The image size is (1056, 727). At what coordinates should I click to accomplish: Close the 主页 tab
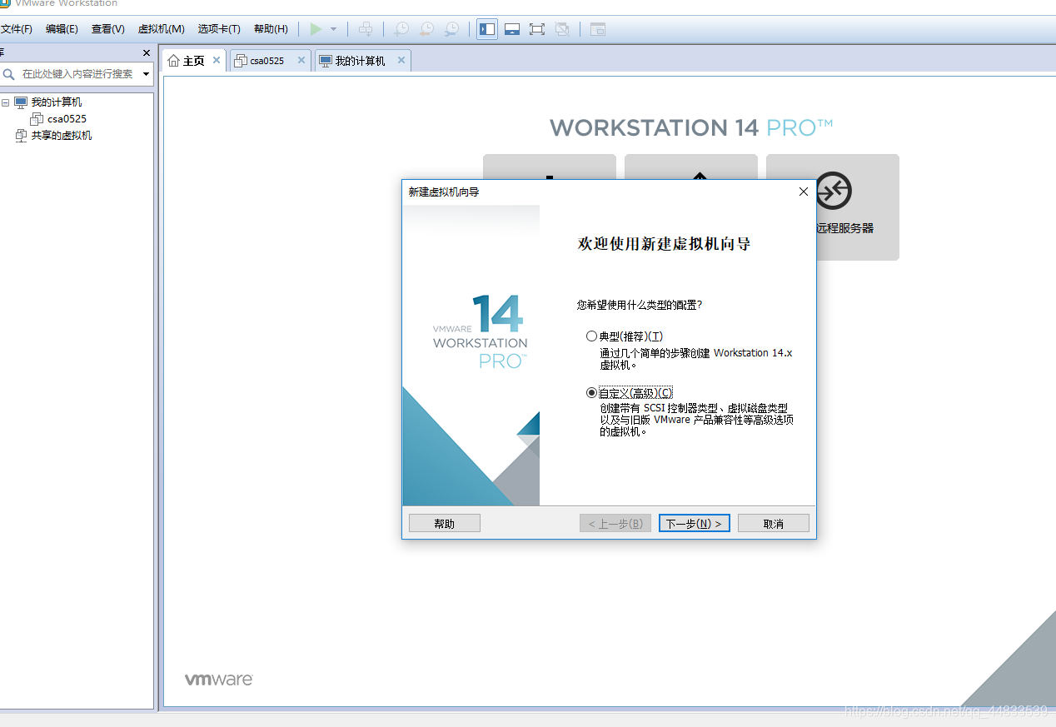217,61
